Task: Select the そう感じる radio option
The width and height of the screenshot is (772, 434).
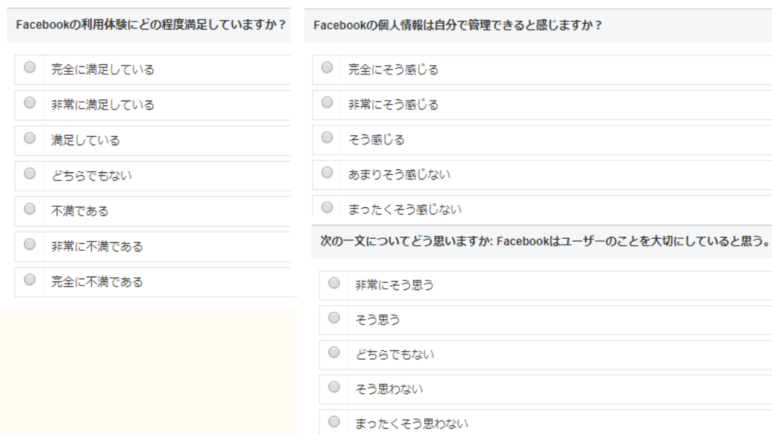Action: tap(327, 138)
